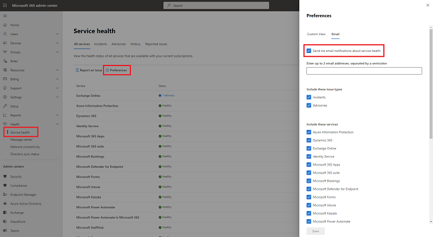
Task: Collapse the Health menu chevron
Action: coord(57,124)
